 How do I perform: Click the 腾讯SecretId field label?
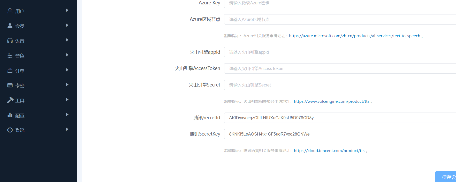point(207,118)
